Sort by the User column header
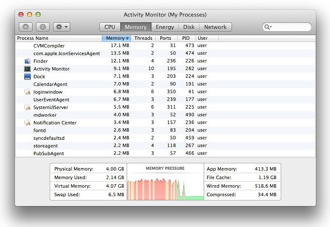 207,38
